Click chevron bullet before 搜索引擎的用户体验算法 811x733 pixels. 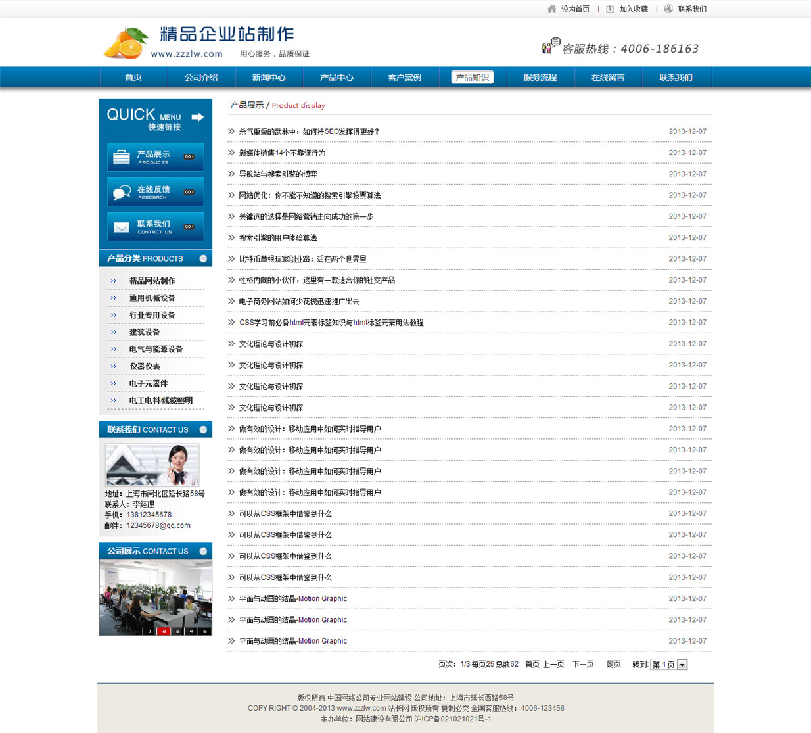coord(231,238)
